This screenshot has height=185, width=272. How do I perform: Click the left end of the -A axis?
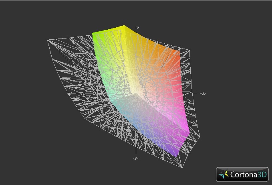pyautogui.click(x=69, y=94)
